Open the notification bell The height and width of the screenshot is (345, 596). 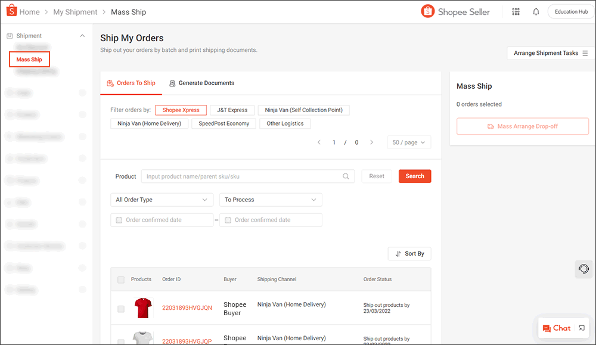pyautogui.click(x=536, y=11)
